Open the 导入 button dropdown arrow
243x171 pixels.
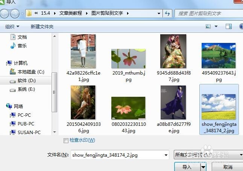click(204, 167)
